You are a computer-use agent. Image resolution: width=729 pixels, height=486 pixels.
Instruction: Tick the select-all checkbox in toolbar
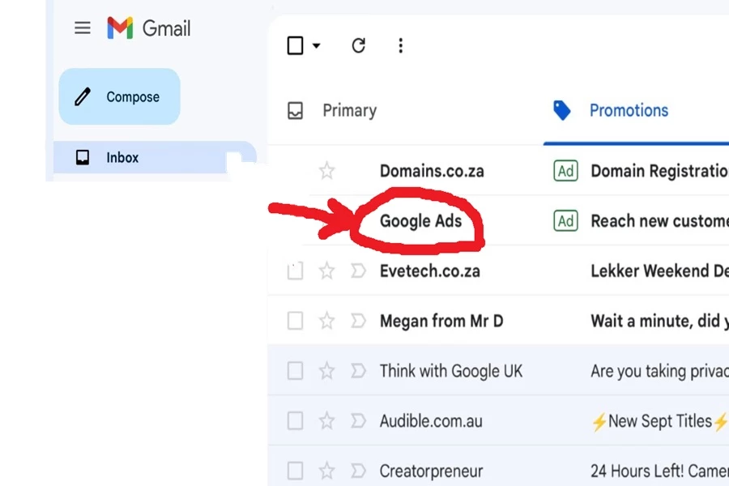pyautogui.click(x=295, y=45)
